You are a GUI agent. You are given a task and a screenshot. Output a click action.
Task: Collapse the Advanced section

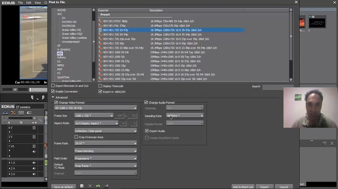click(x=53, y=97)
